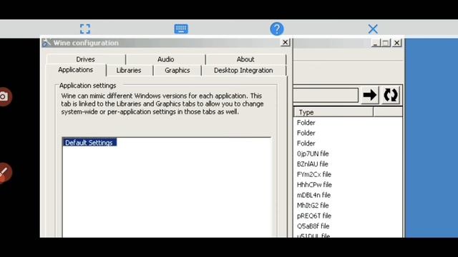Click the go arrow in the file browser window
The image size is (458, 257).
(x=369, y=95)
